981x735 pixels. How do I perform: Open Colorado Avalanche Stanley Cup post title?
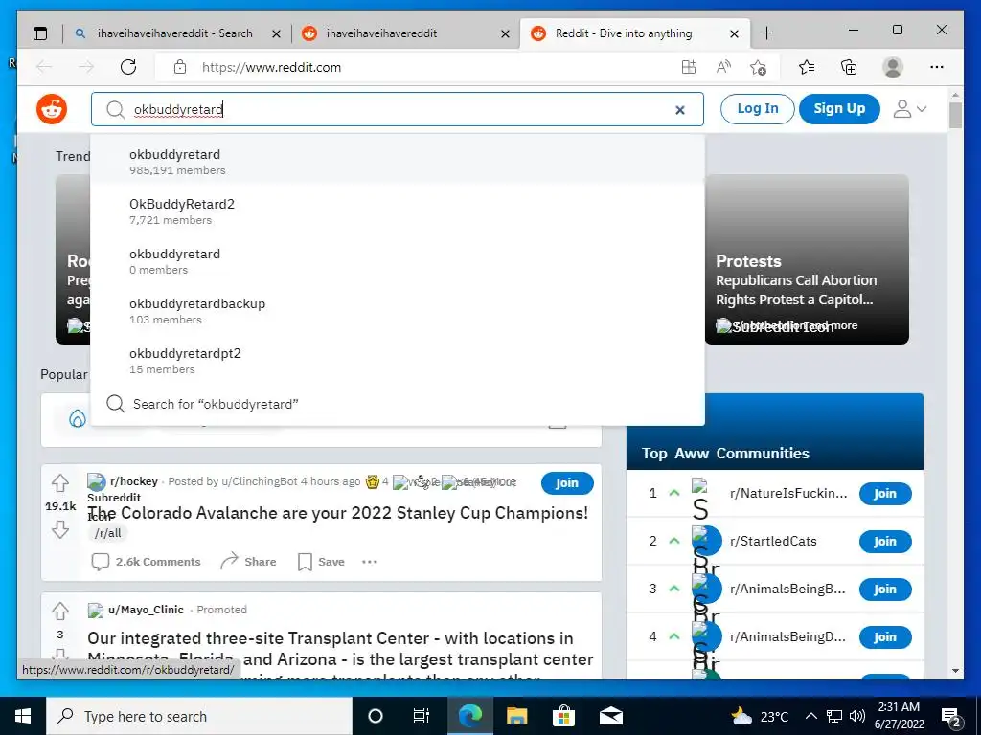point(338,513)
